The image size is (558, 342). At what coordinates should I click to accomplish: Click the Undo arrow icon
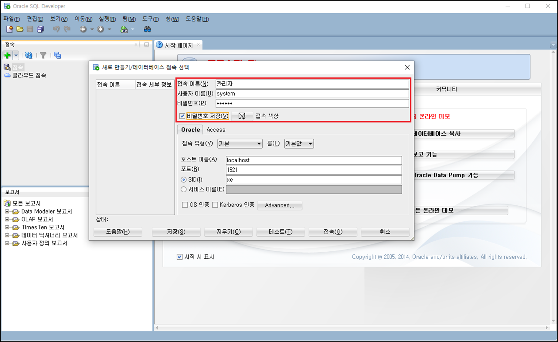pyautogui.click(x=56, y=29)
